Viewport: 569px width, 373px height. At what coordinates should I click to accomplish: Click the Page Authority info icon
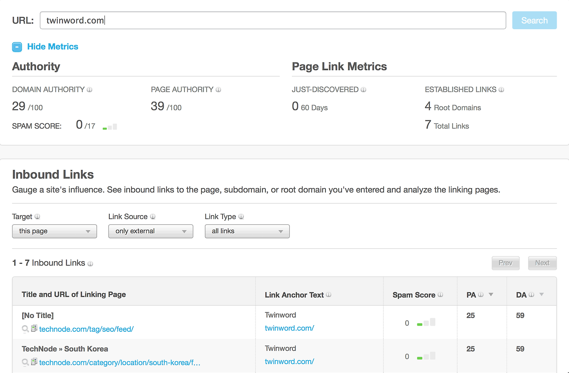tap(218, 89)
